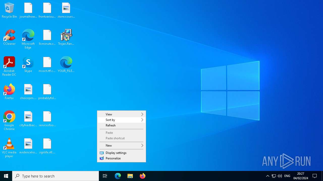Open the New submenu entry
This screenshot has height=181, width=323.
[x=121, y=146]
